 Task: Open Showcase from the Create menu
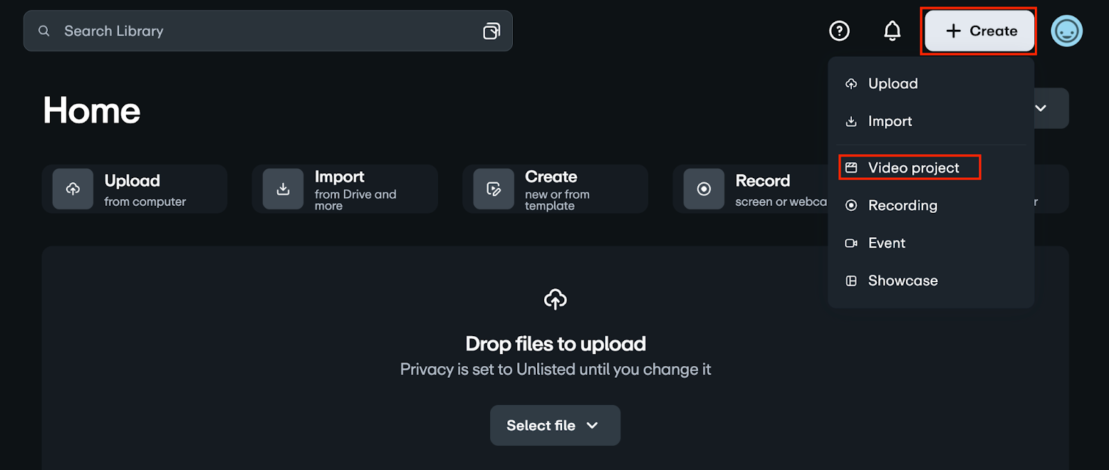(902, 281)
